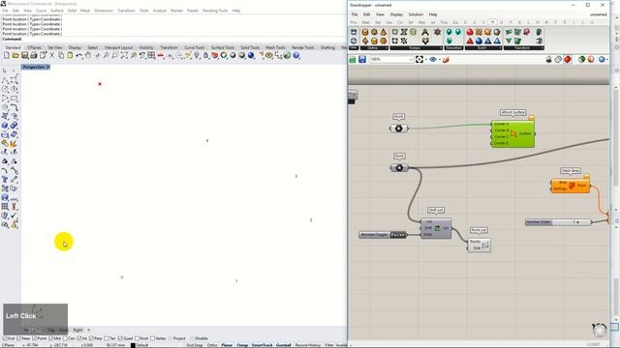The image size is (620, 348).
Task: Expand the Smoothen panel in Grasshopper ribbon
Action: point(453,48)
